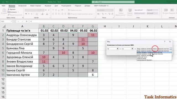Select cell with Бондаренко Сергій

(x=22, y=44)
